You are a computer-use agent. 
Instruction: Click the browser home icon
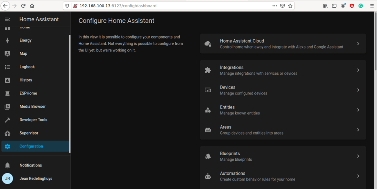point(32,6)
